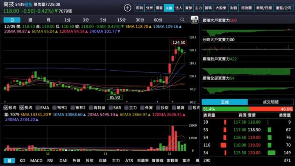
Task: Switch to 成交明細 tab
Action: [270, 102]
